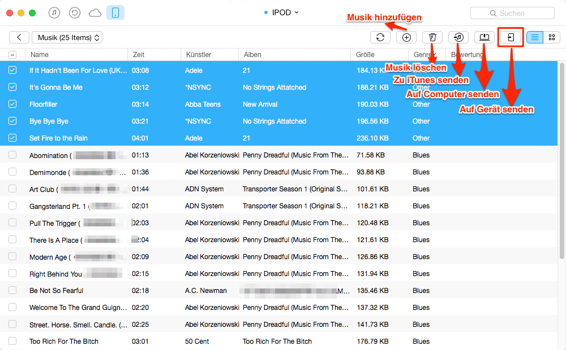Click the send to computer icon
Screen dimensions: 566x350
pyautogui.click(x=484, y=37)
